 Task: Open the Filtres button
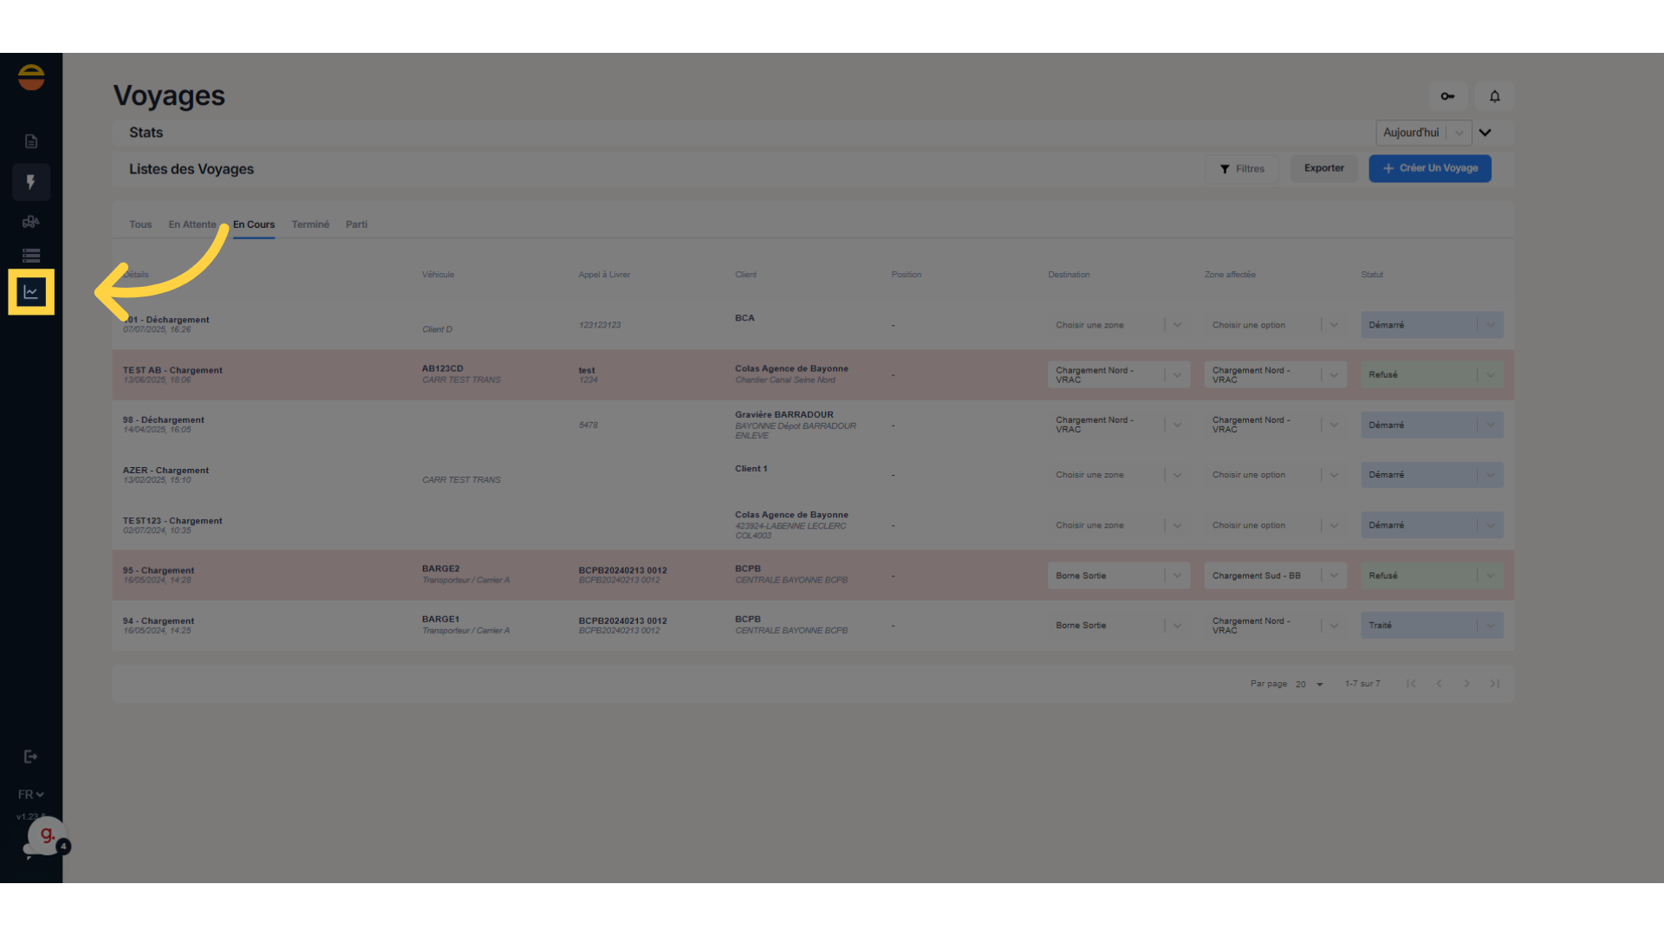click(1242, 169)
